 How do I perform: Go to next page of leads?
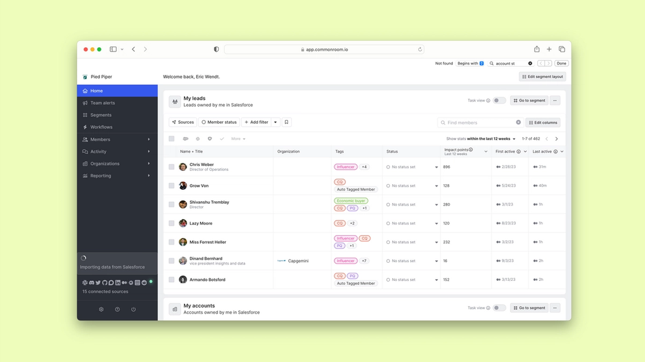pos(557,139)
